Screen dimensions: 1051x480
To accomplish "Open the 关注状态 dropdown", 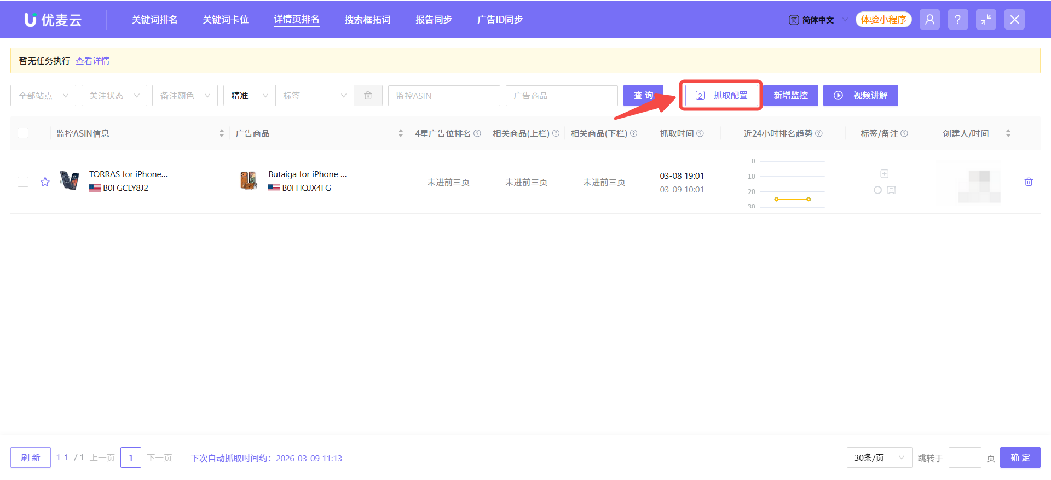I will click(x=114, y=96).
